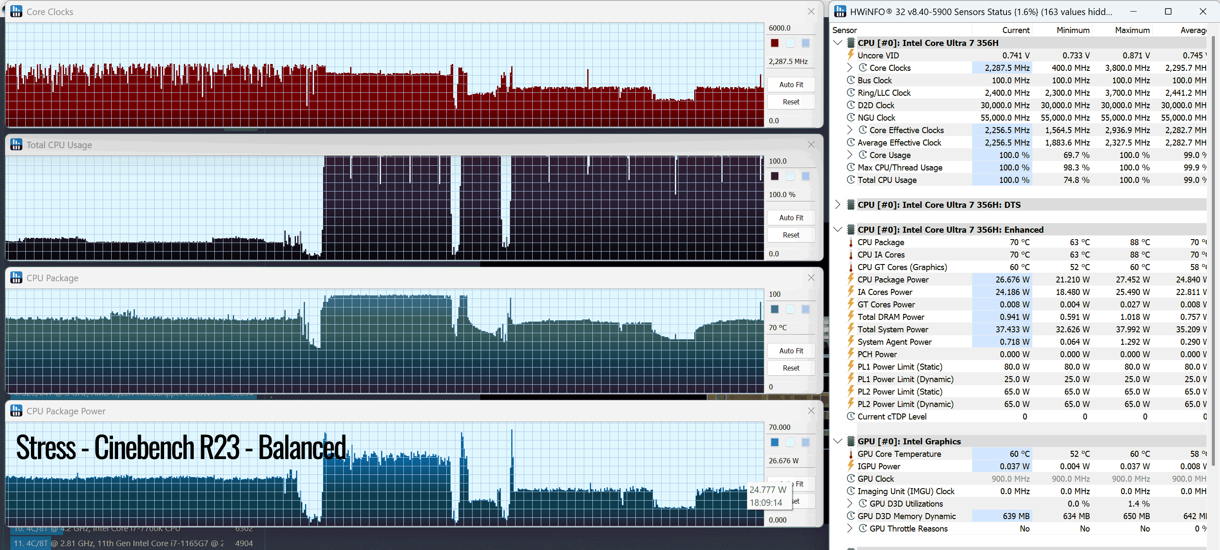Click the light blue grid swatch in Total CPU Usage
The image size is (1220, 550).
pyautogui.click(x=805, y=176)
